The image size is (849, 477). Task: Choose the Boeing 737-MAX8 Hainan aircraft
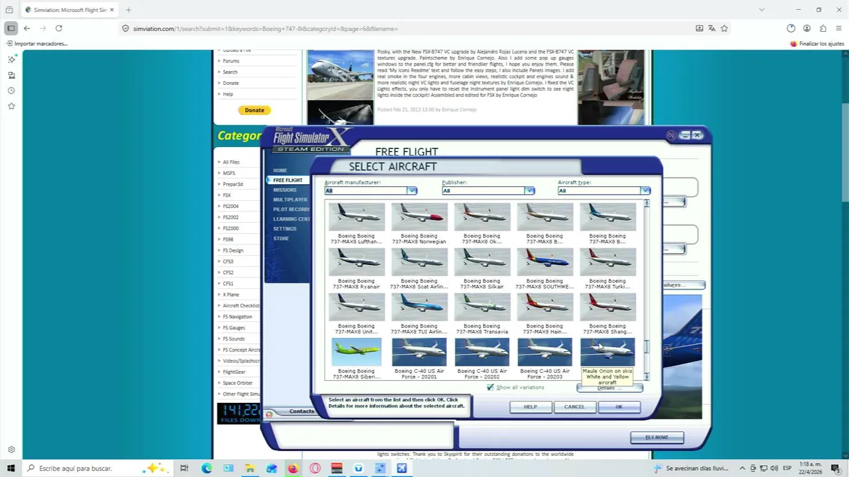pyautogui.click(x=545, y=307)
